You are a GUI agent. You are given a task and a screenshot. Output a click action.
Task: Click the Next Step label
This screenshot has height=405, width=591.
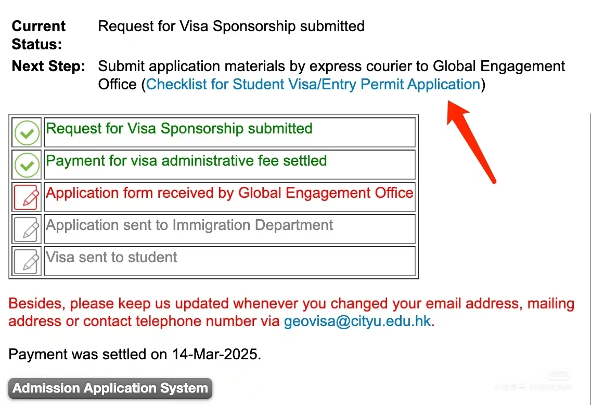pyautogui.click(x=48, y=66)
